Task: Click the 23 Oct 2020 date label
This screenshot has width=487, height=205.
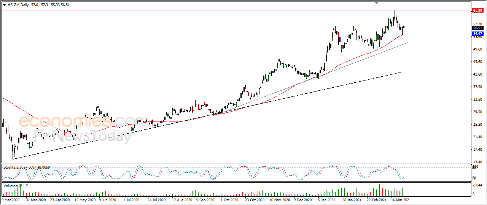Action: click(255, 199)
